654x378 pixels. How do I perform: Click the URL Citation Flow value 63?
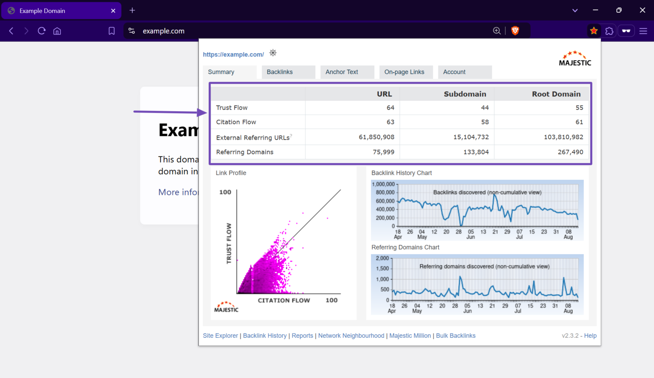click(x=390, y=122)
